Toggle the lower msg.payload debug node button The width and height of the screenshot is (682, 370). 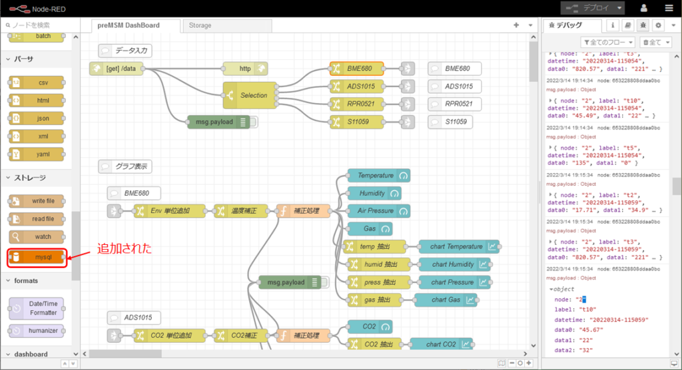325,283
